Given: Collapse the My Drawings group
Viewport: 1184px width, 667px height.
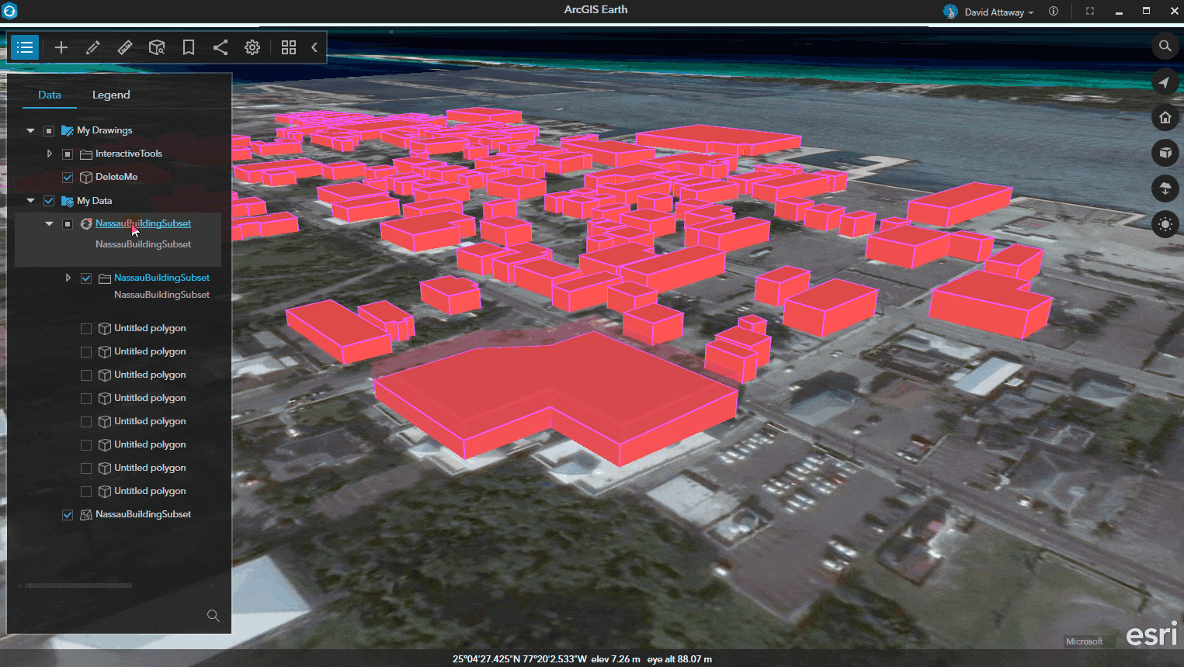Looking at the screenshot, I should coord(30,130).
